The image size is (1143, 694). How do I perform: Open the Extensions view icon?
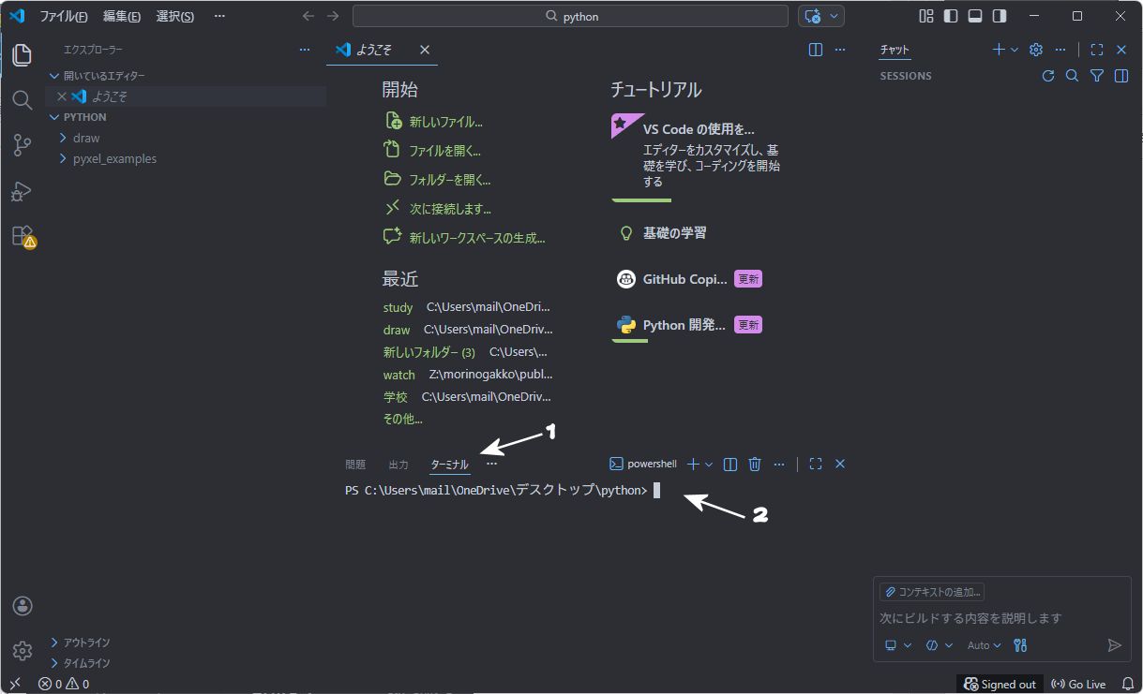(x=23, y=236)
